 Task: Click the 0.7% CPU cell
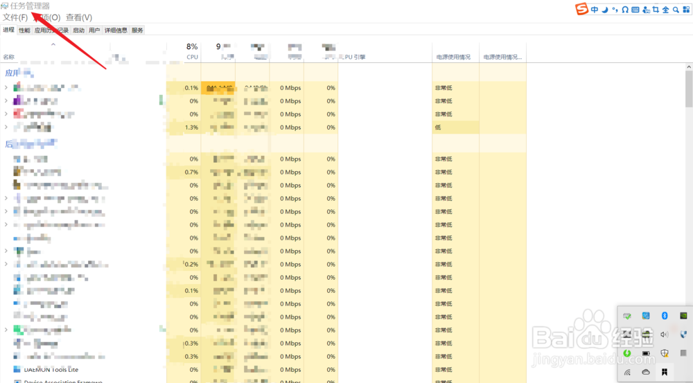tap(184, 172)
